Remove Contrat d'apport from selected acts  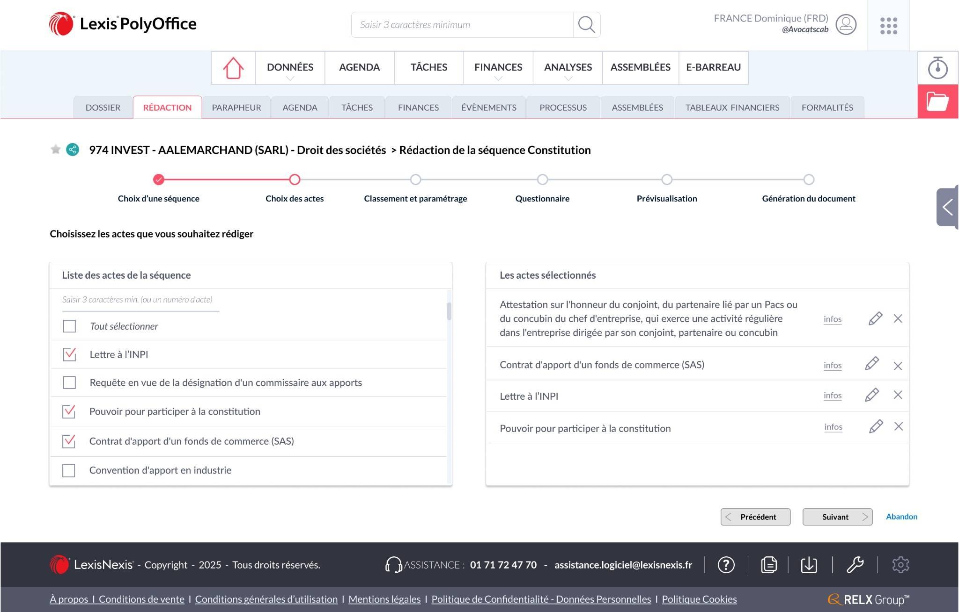tap(898, 366)
